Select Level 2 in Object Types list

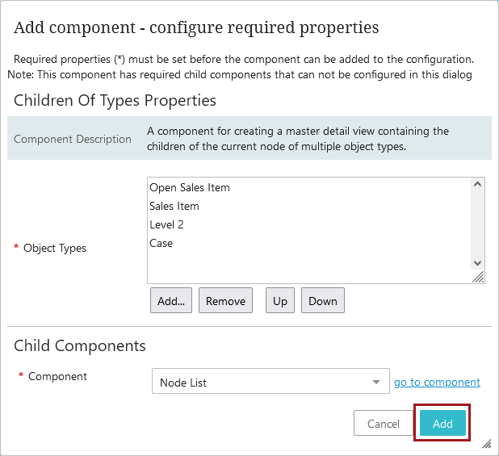coord(166,225)
